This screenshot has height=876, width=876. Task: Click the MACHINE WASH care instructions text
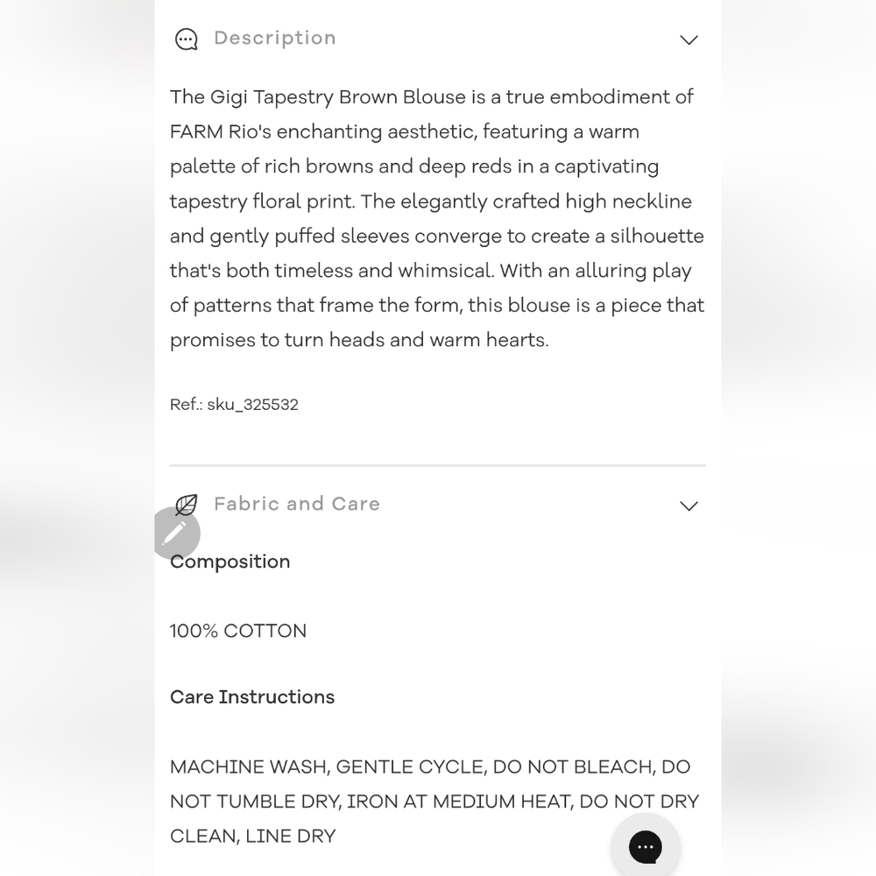[x=434, y=802]
